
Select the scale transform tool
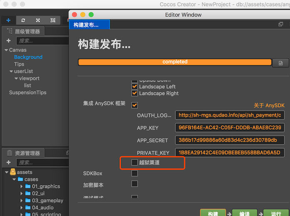tap(38, 20)
